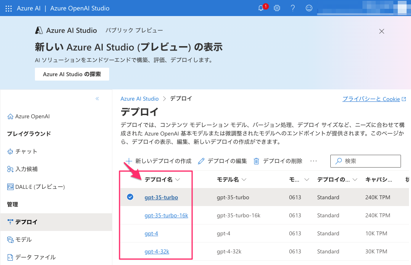Click デプロイの削除 button
Viewport: 411px width, 265px height.
coord(278,161)
